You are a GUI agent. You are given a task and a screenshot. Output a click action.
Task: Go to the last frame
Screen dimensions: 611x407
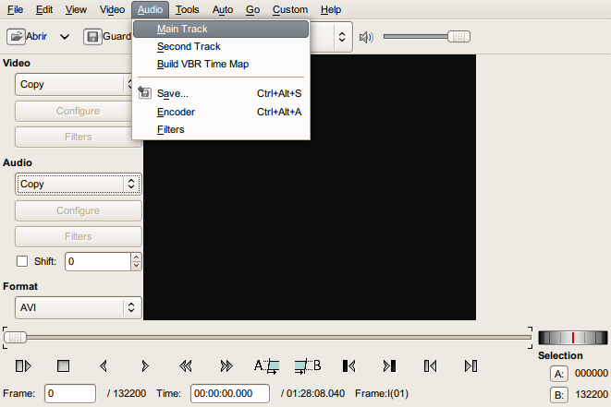pyautogui.click(x=470, y=366)
